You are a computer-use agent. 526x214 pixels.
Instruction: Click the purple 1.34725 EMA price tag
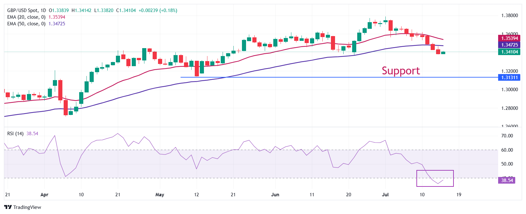tap(509, 45)
